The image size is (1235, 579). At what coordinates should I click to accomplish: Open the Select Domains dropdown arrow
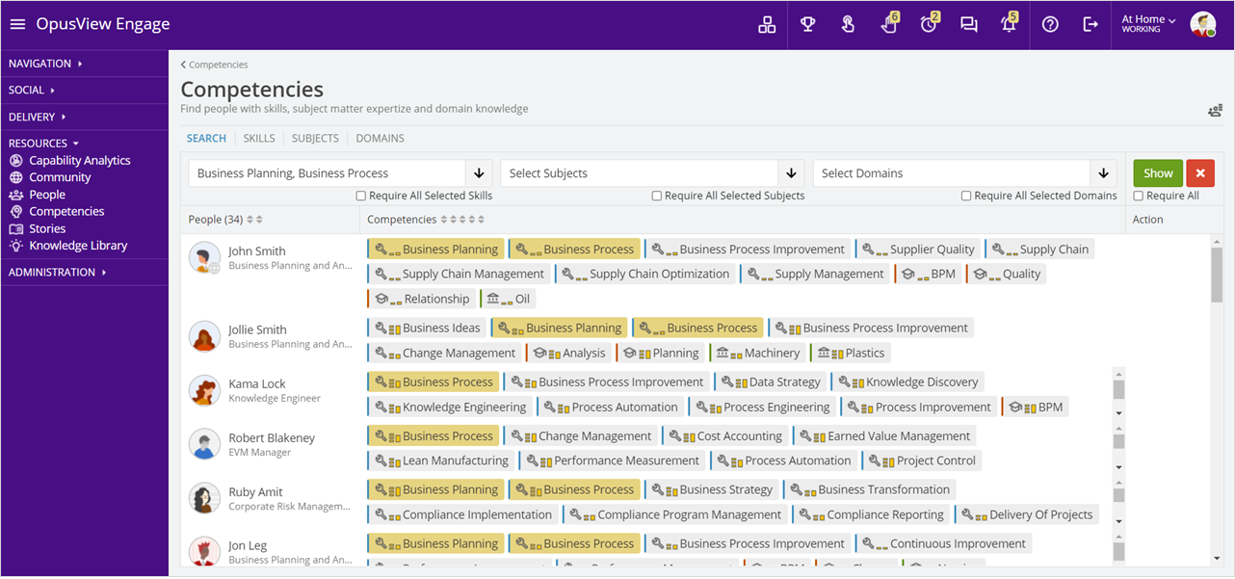[1104, 173]
